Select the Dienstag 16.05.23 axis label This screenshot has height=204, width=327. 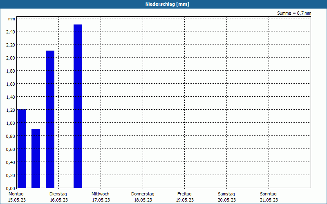[x=58, y=197]
